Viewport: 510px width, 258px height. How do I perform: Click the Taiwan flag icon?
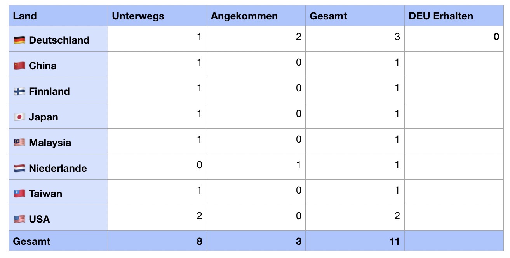coord(19,193)
